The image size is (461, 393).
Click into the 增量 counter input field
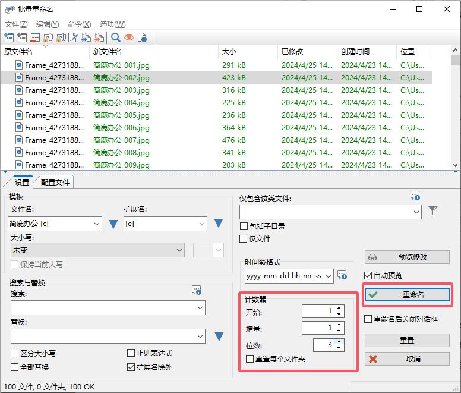(x=318, y=328)
